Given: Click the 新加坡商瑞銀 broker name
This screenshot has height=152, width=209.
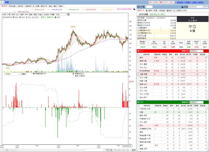Looking at the screenshot, I should pyautogui.click(x=145, y=71).
